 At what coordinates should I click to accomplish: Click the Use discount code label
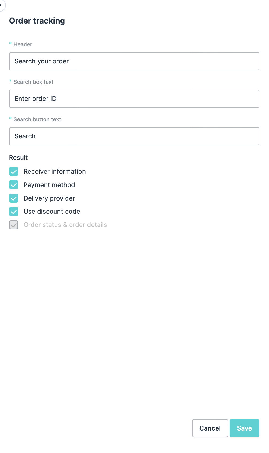click(x=52, y=212)
